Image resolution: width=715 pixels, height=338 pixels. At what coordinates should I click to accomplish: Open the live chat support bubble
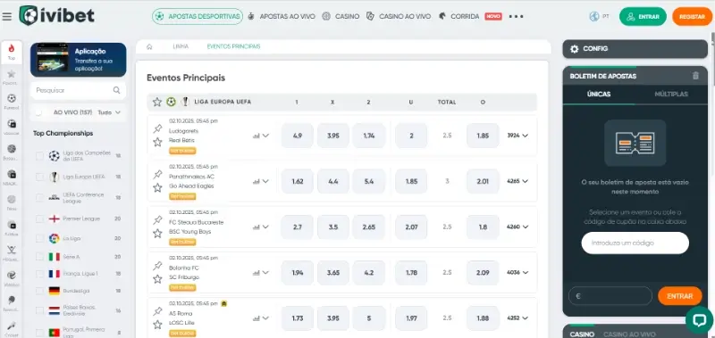point(699,320)
